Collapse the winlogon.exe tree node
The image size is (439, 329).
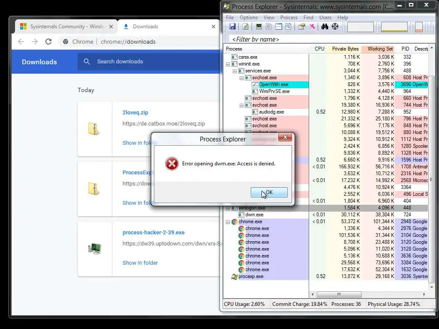pyautogui.click(x=228, y=208)
